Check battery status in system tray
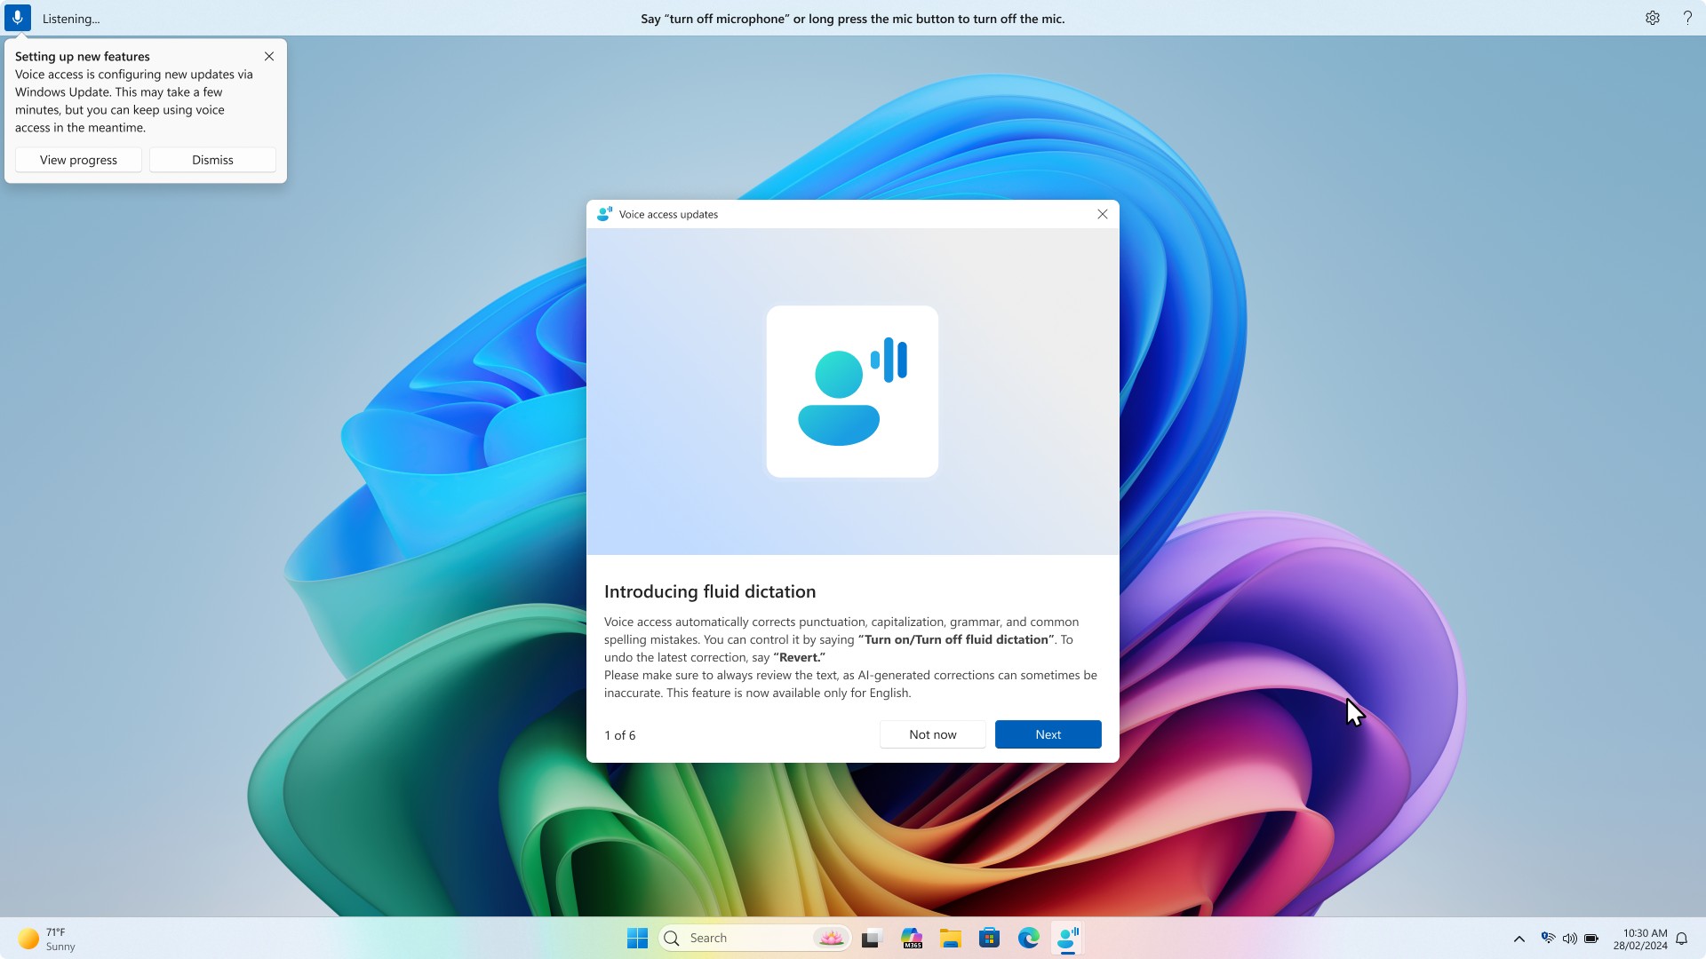This screenshot has height=959, width=1706. 1591,938
